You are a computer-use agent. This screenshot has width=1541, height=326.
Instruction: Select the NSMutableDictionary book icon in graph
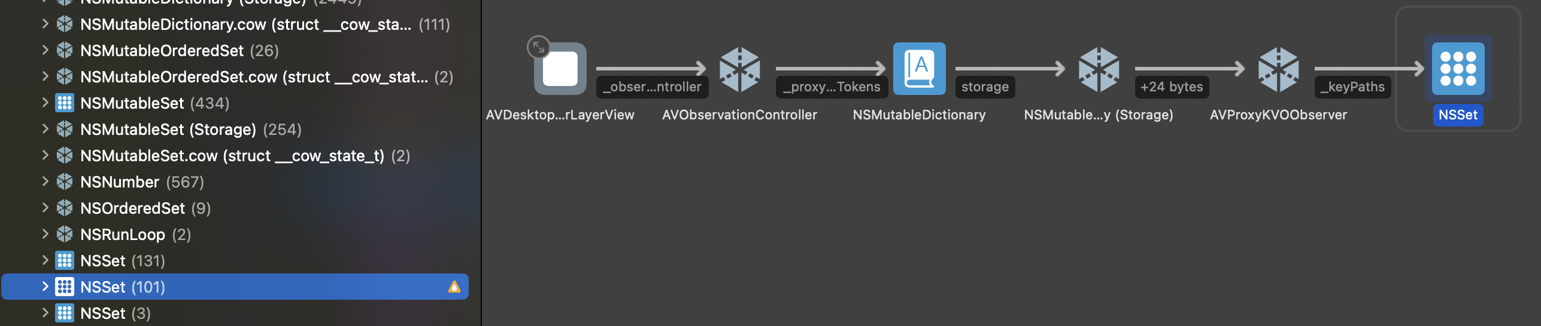(x=920, y=69)
